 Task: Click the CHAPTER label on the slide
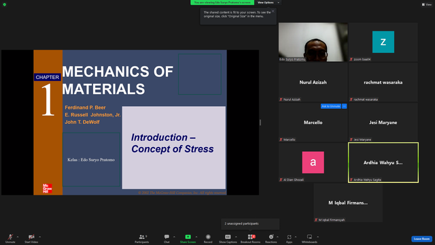pyautogui.click(x=47, y=77)
